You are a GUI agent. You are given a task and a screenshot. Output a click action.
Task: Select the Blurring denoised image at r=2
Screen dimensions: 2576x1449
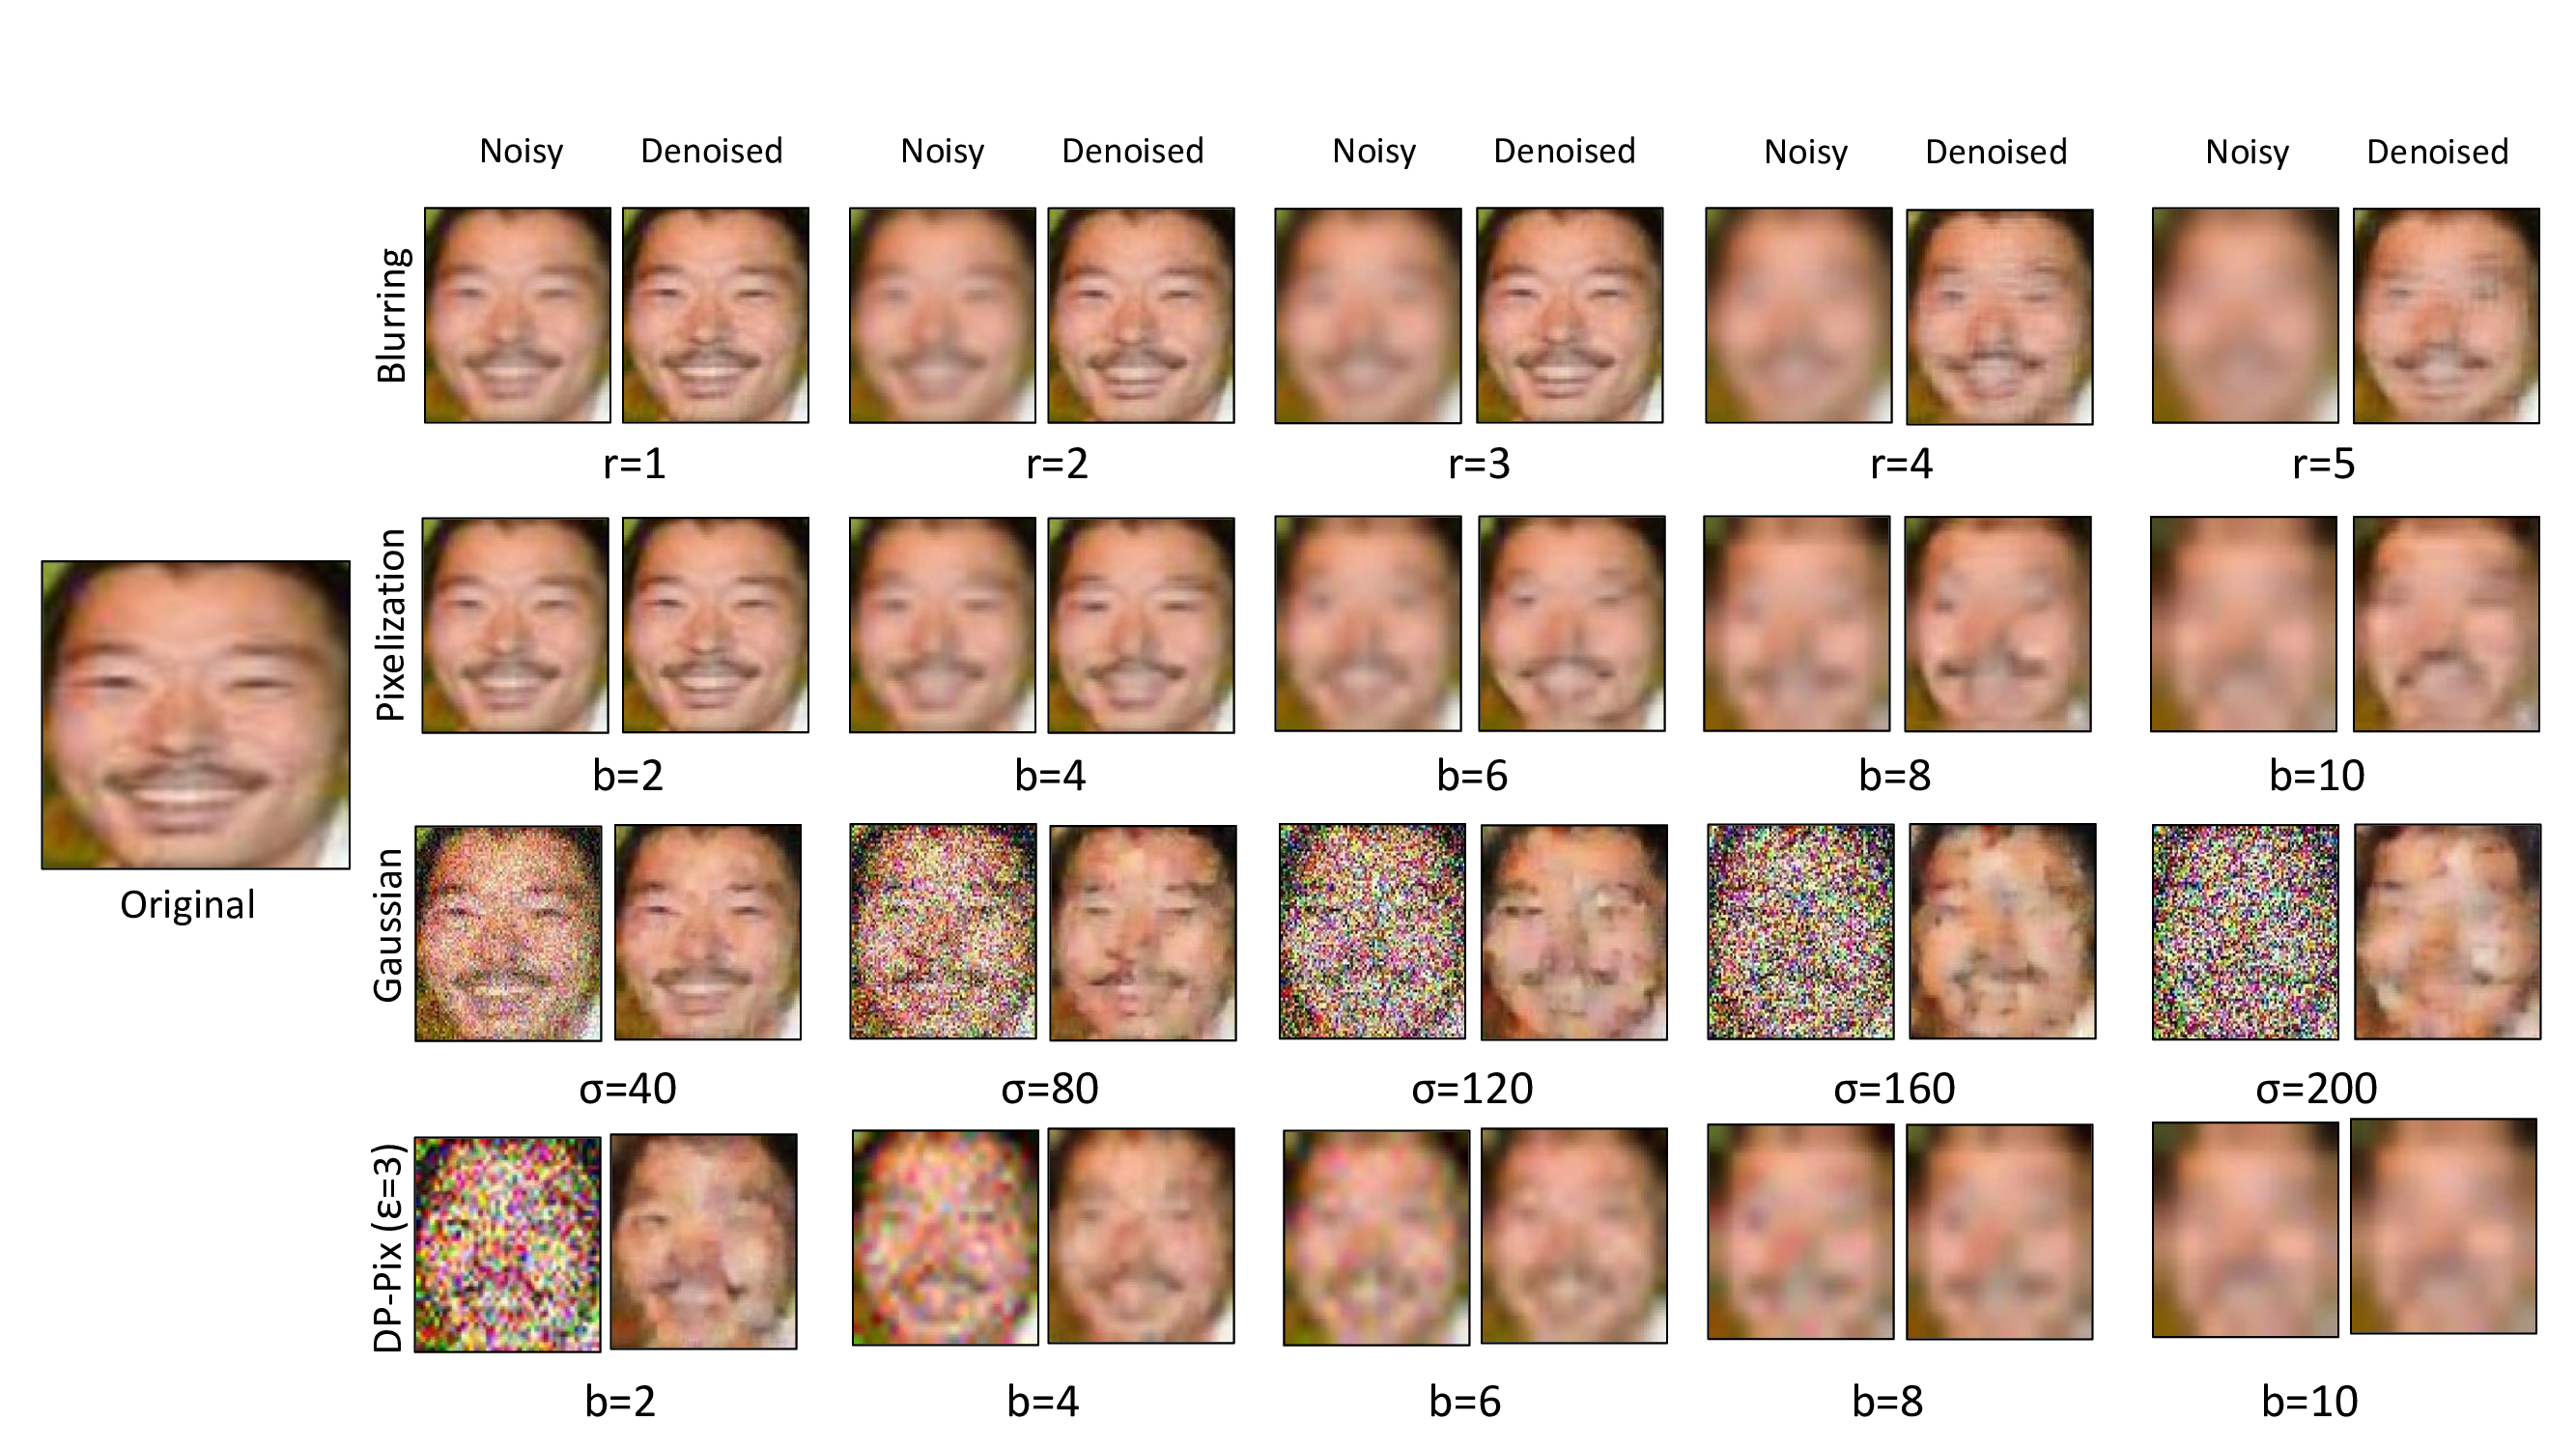coord(1141,315)
